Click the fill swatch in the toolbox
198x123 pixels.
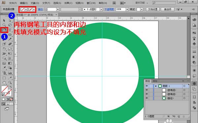click(5, 89)
